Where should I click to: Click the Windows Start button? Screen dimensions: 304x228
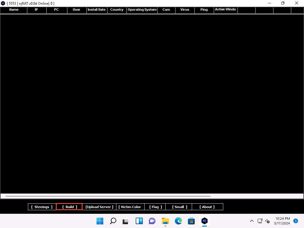(x=100, y=221)
